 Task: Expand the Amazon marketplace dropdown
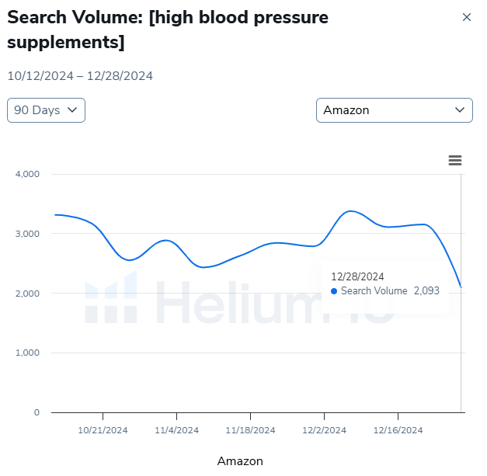pyautogui.click(x=394, y=110)
